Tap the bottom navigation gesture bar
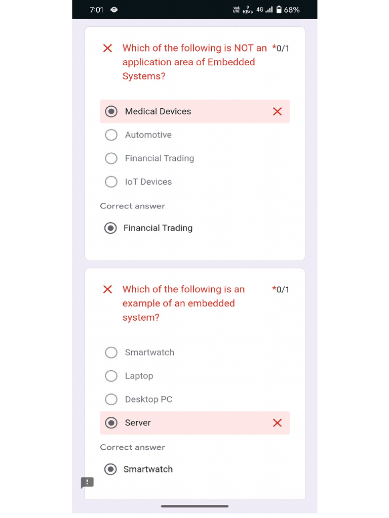 [x=194, y=506]
